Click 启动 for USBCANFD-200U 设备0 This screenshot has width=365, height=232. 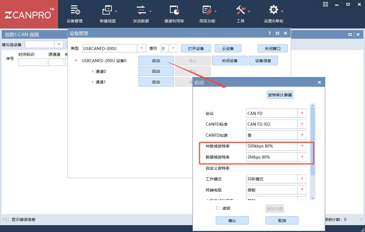coord(156,60)
